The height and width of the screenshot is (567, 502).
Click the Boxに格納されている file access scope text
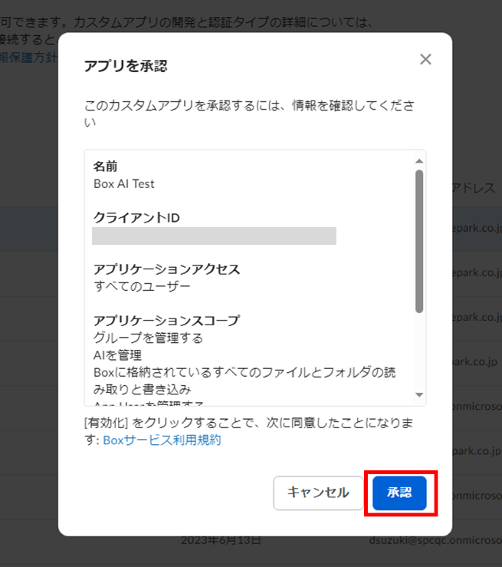[244, 372]
